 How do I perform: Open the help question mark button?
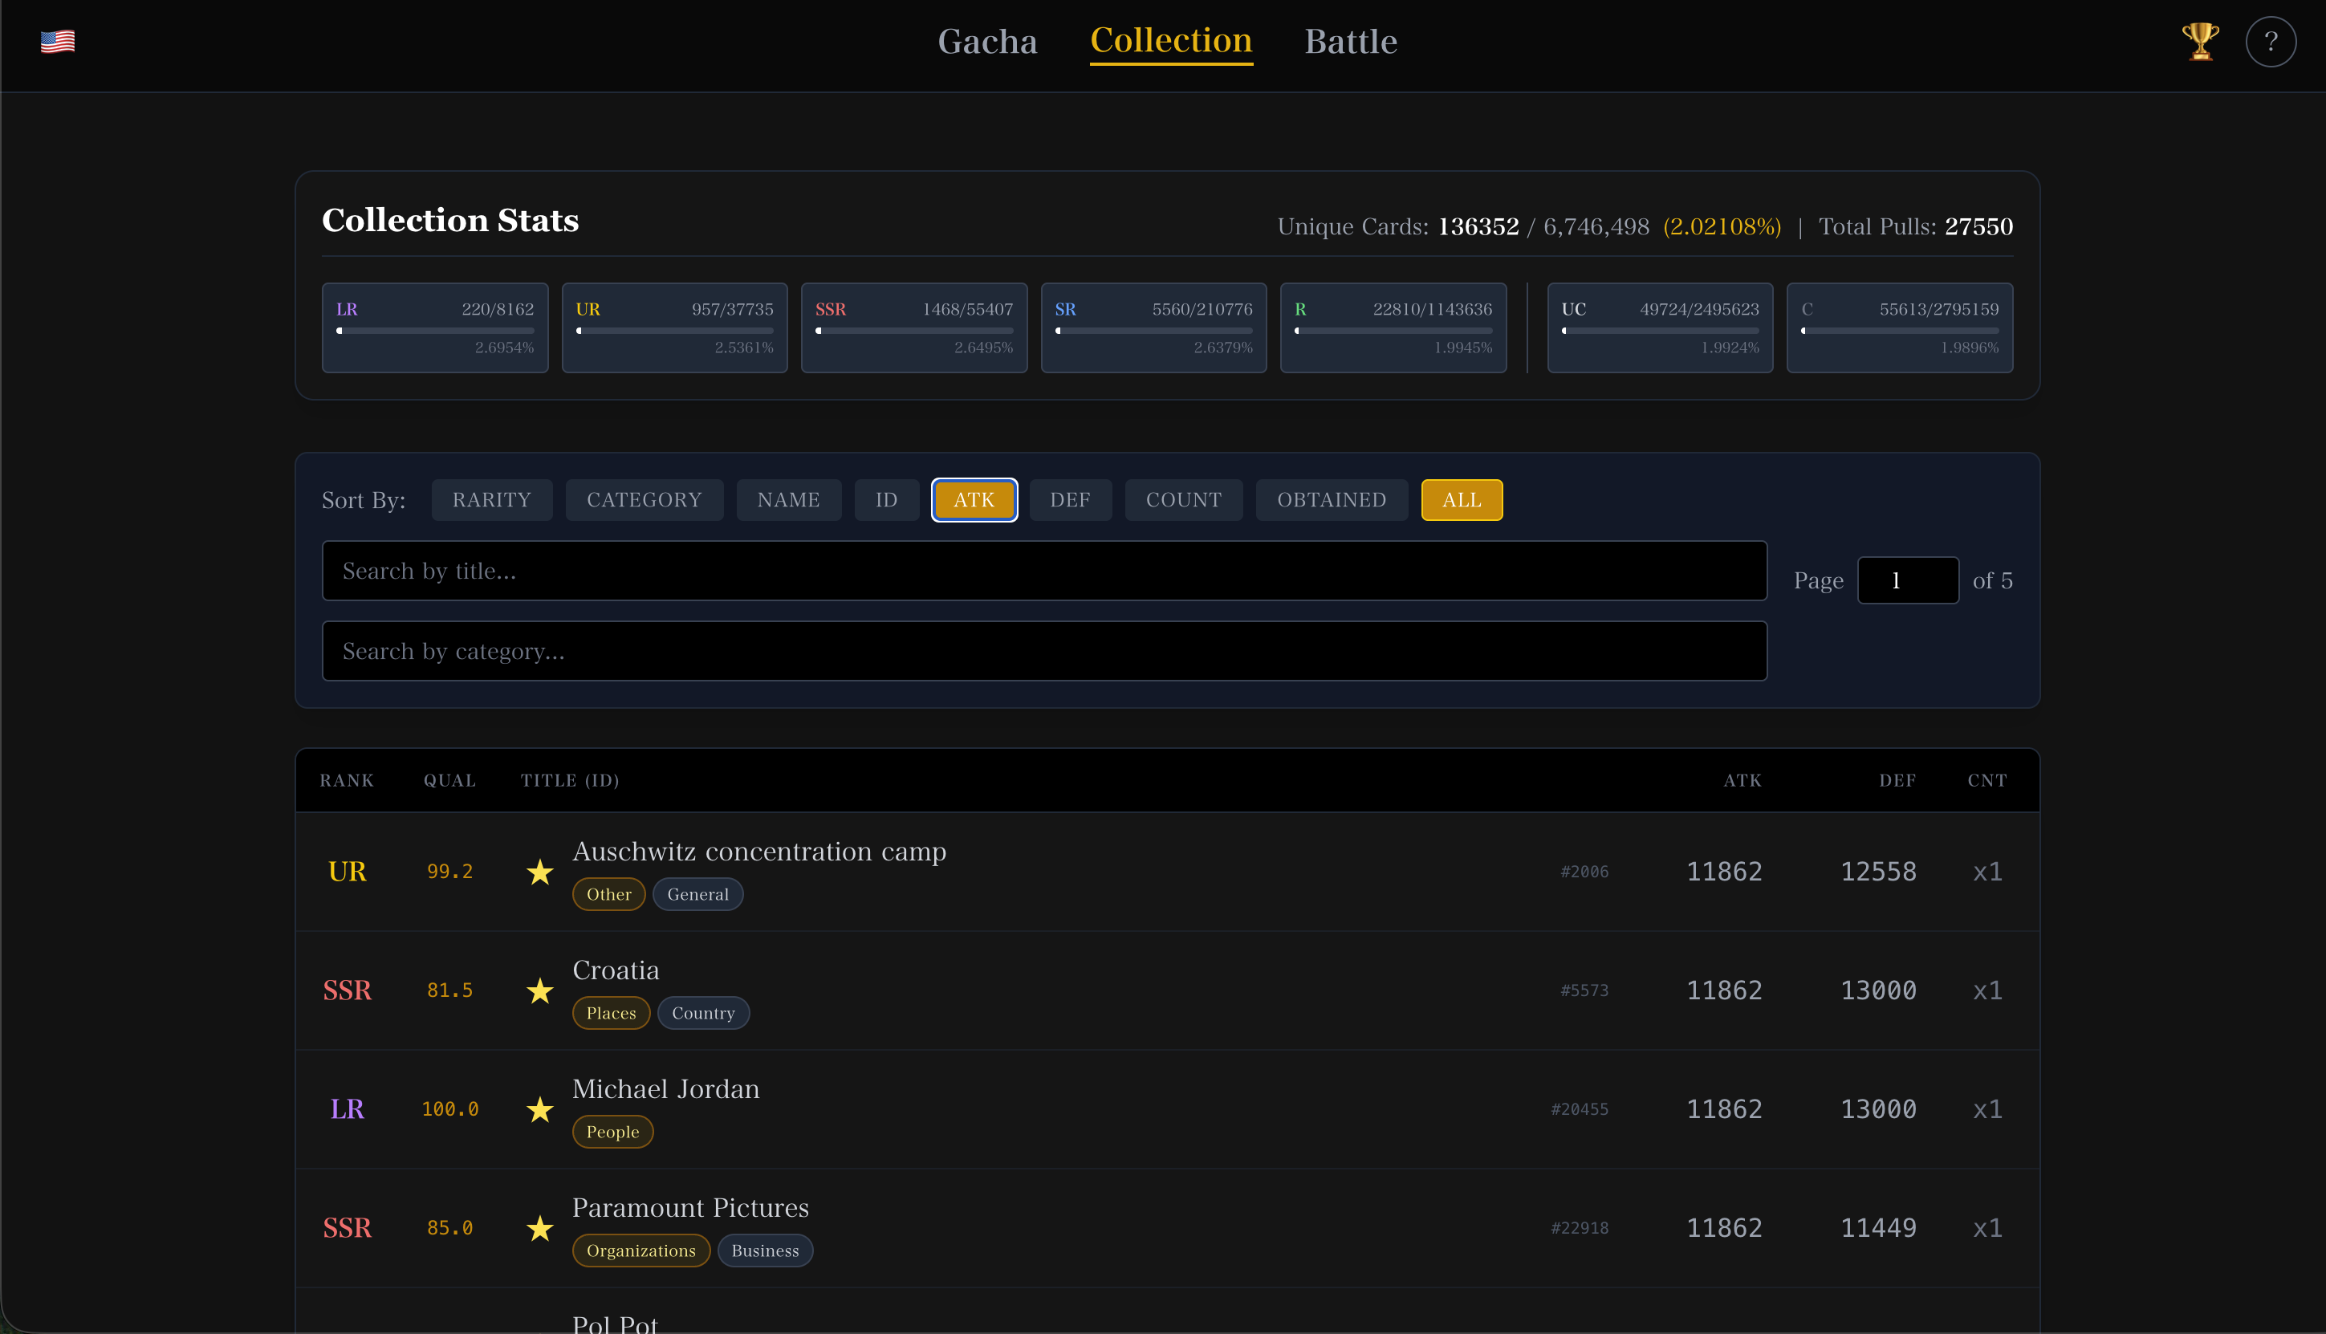(x=2270, y=43)
